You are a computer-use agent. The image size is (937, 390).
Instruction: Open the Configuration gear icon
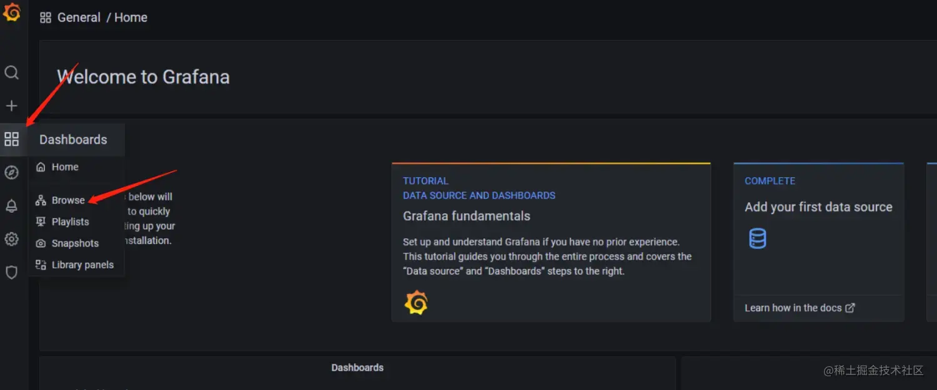pos(11,239)
